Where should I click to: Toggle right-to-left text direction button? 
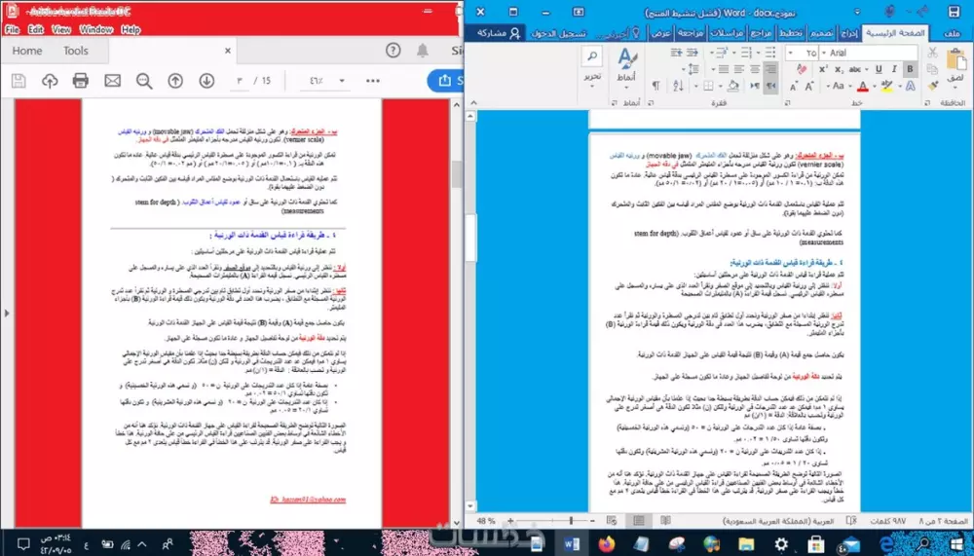pos(770,86)
